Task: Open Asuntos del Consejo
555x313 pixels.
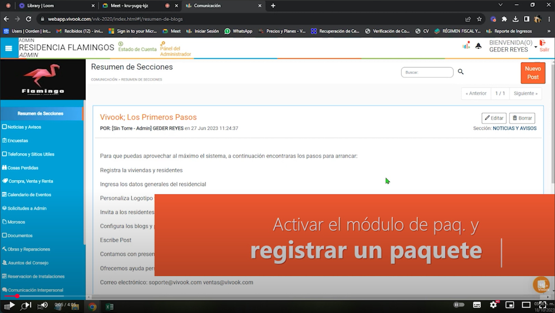Action: pyautogui.click(x=28, y=263)
